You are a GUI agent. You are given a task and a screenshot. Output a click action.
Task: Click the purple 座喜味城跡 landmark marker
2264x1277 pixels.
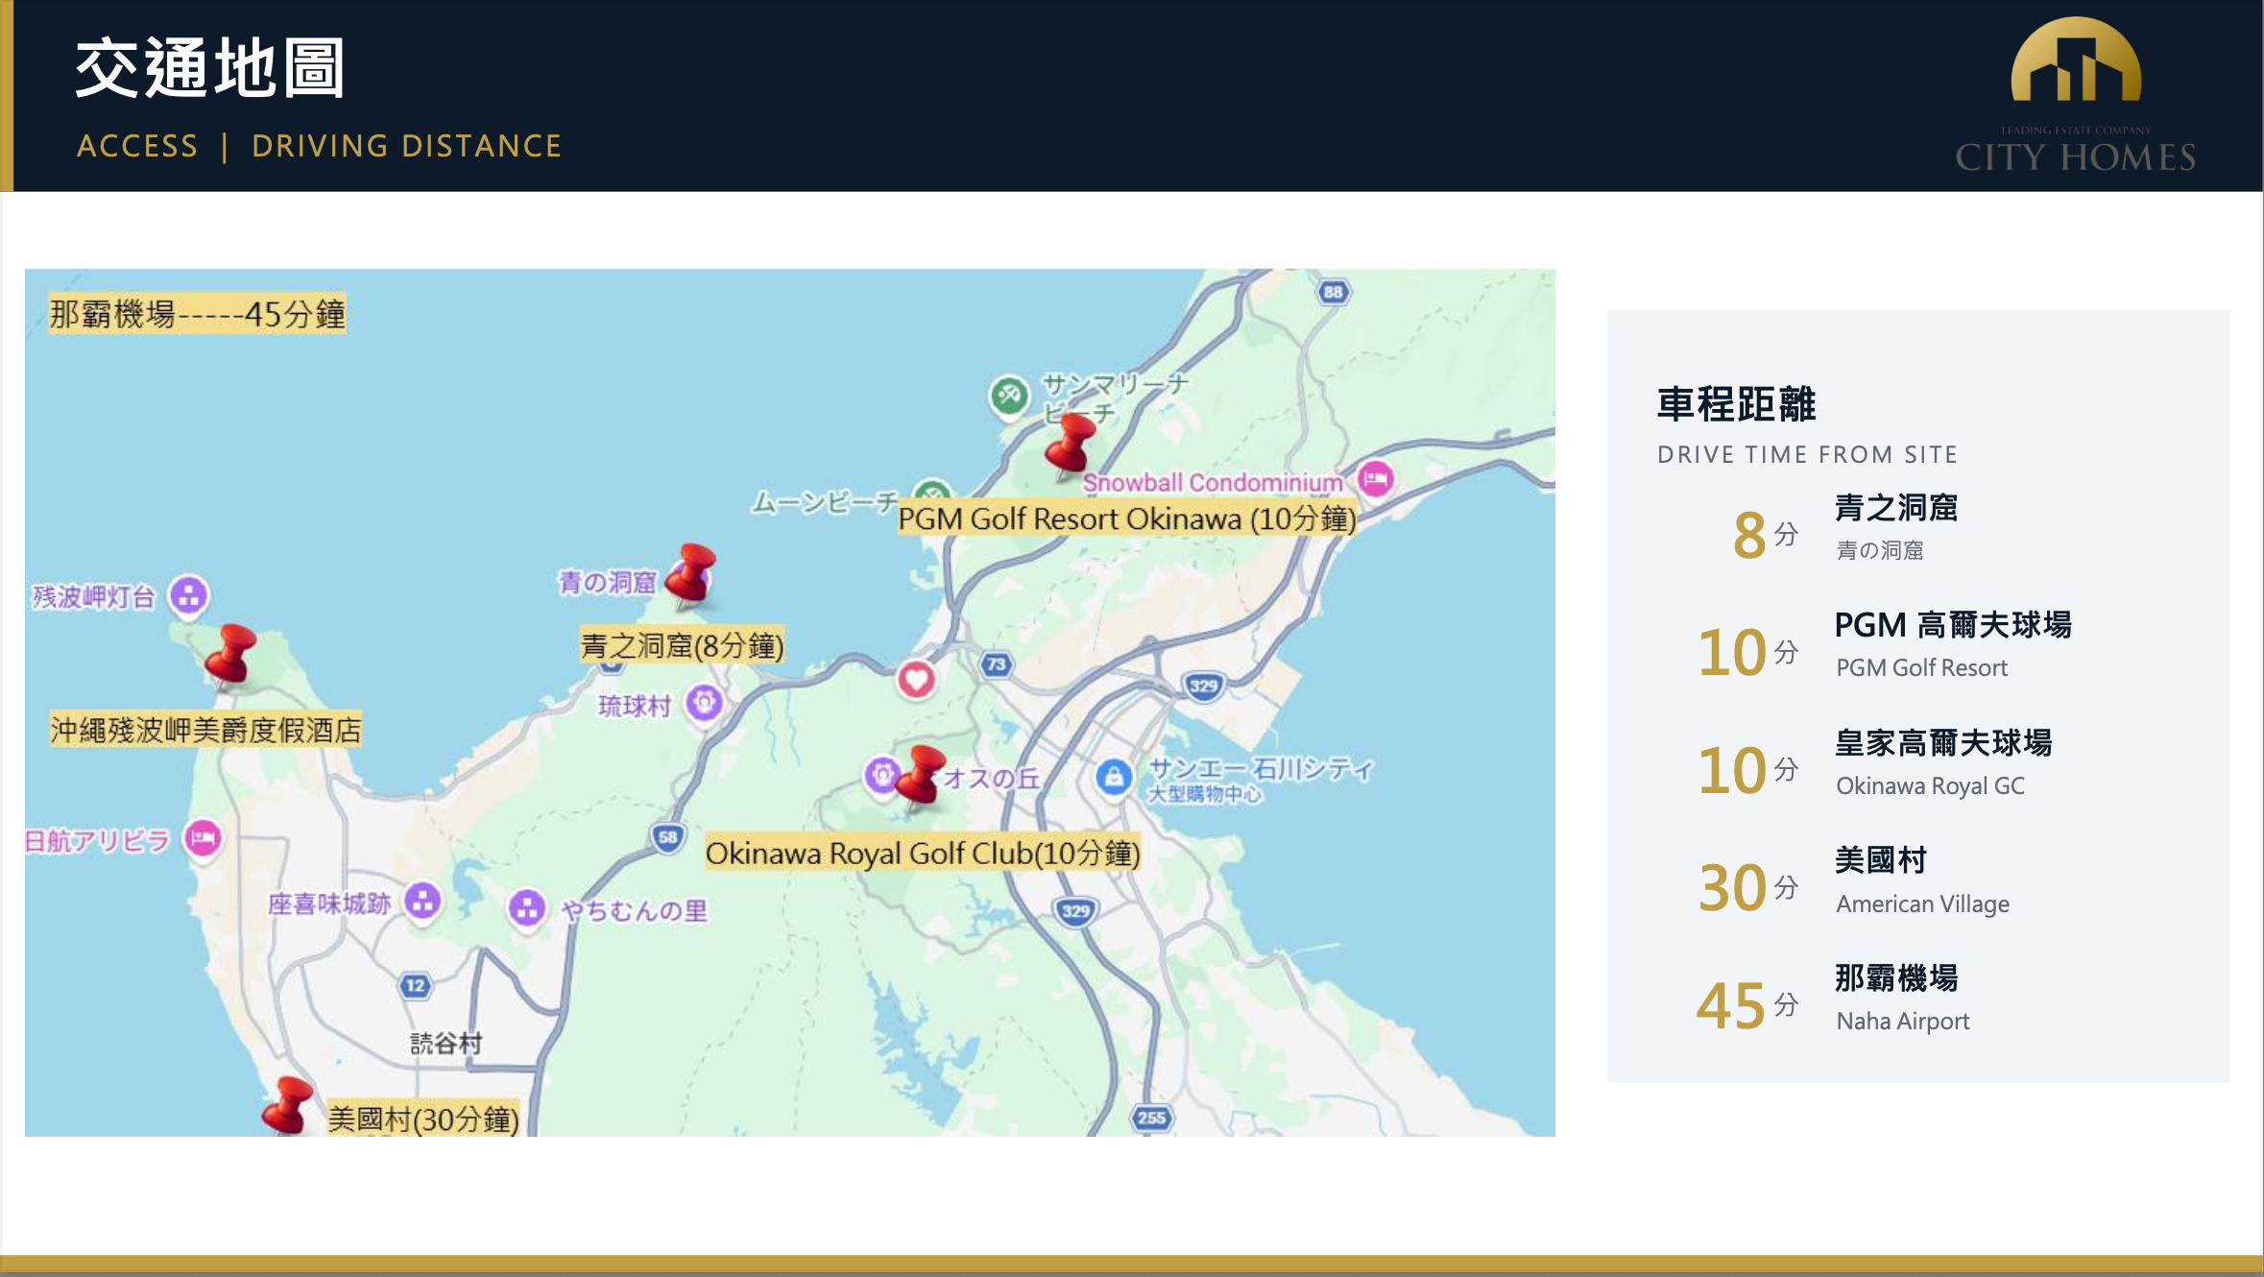422,901
